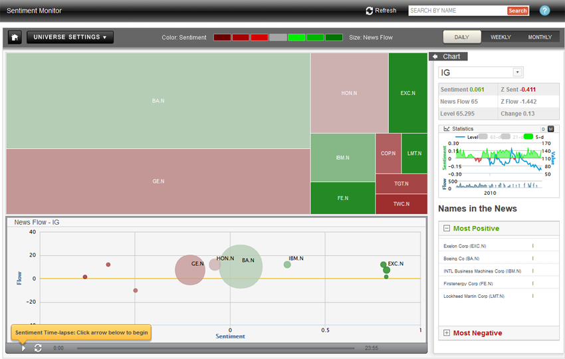The width and height of the screenshot is (565, 359).
Task: Click the IBM.N bubble in News Flow chart
Action: [287, 265]
